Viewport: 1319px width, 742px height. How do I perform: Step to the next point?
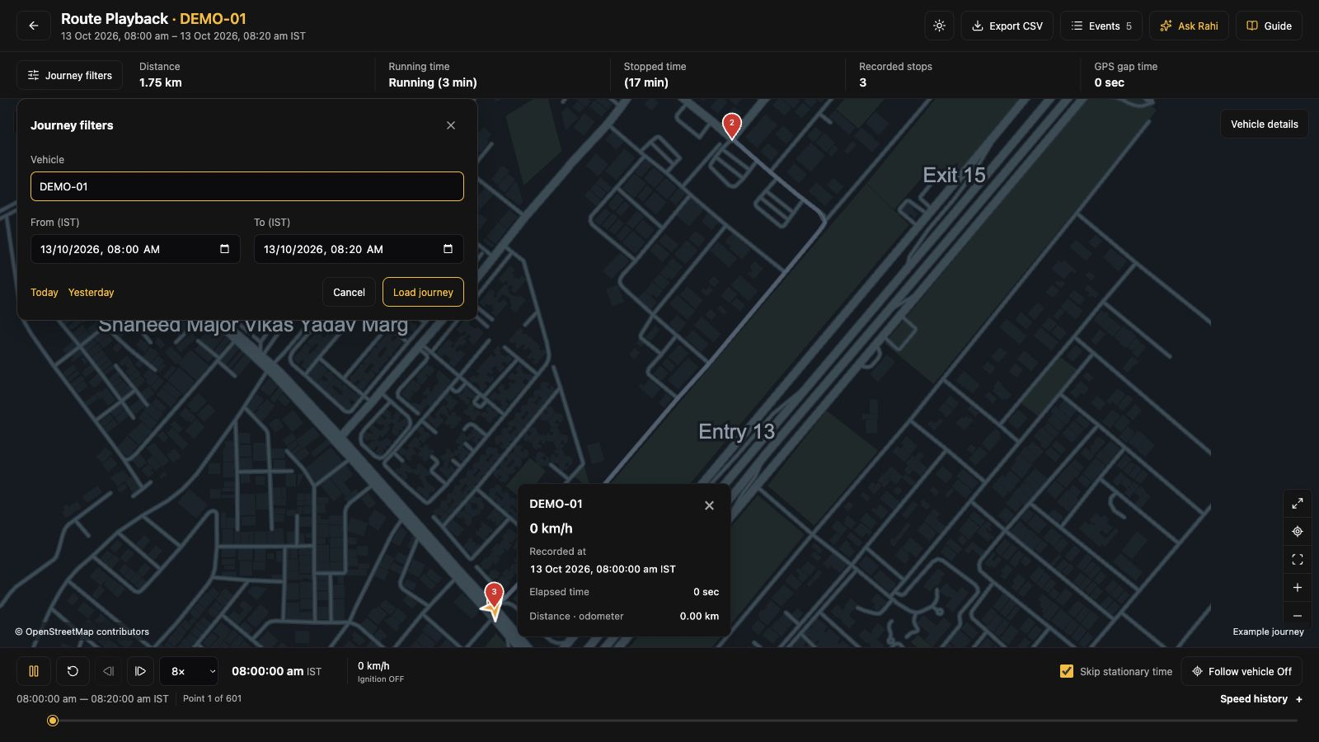coord(140,671)
